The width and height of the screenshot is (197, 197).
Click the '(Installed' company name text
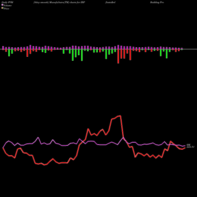tap(110, 2)
